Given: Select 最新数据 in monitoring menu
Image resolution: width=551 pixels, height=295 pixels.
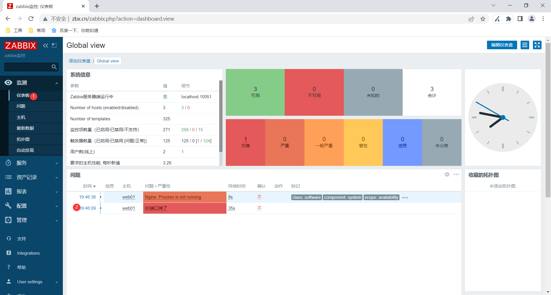Looking at the screenshot, I should [25, 128].
